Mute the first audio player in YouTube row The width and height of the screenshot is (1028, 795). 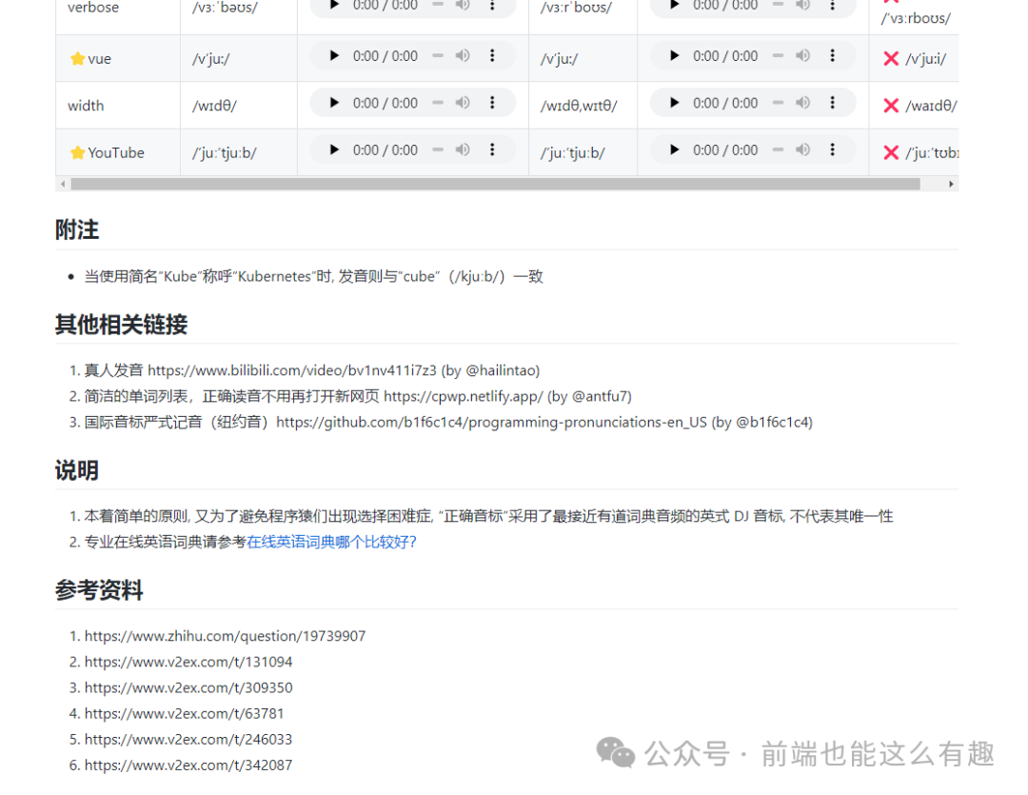pyautogui.click(x=463, y=150)
